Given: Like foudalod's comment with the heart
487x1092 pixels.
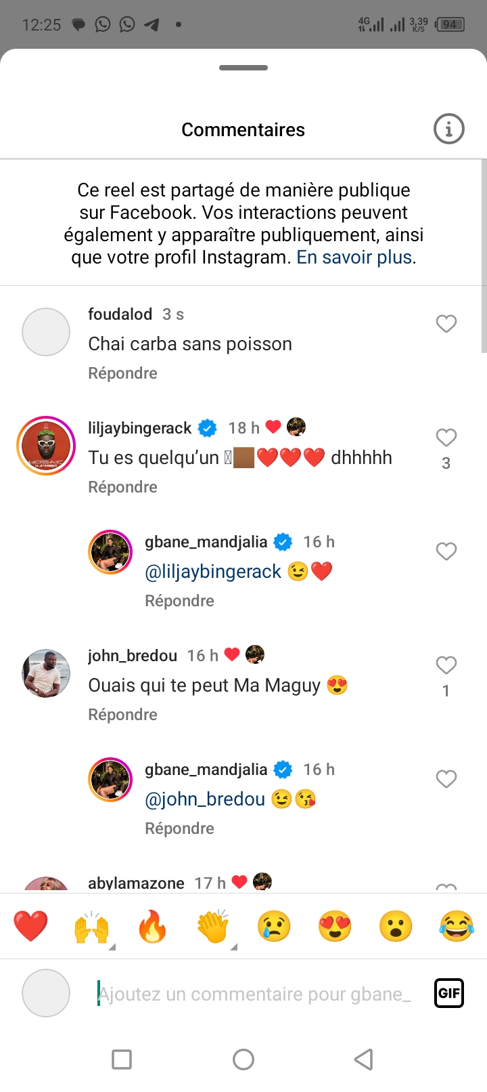Looking at the screenshot, I should [446, 324].
